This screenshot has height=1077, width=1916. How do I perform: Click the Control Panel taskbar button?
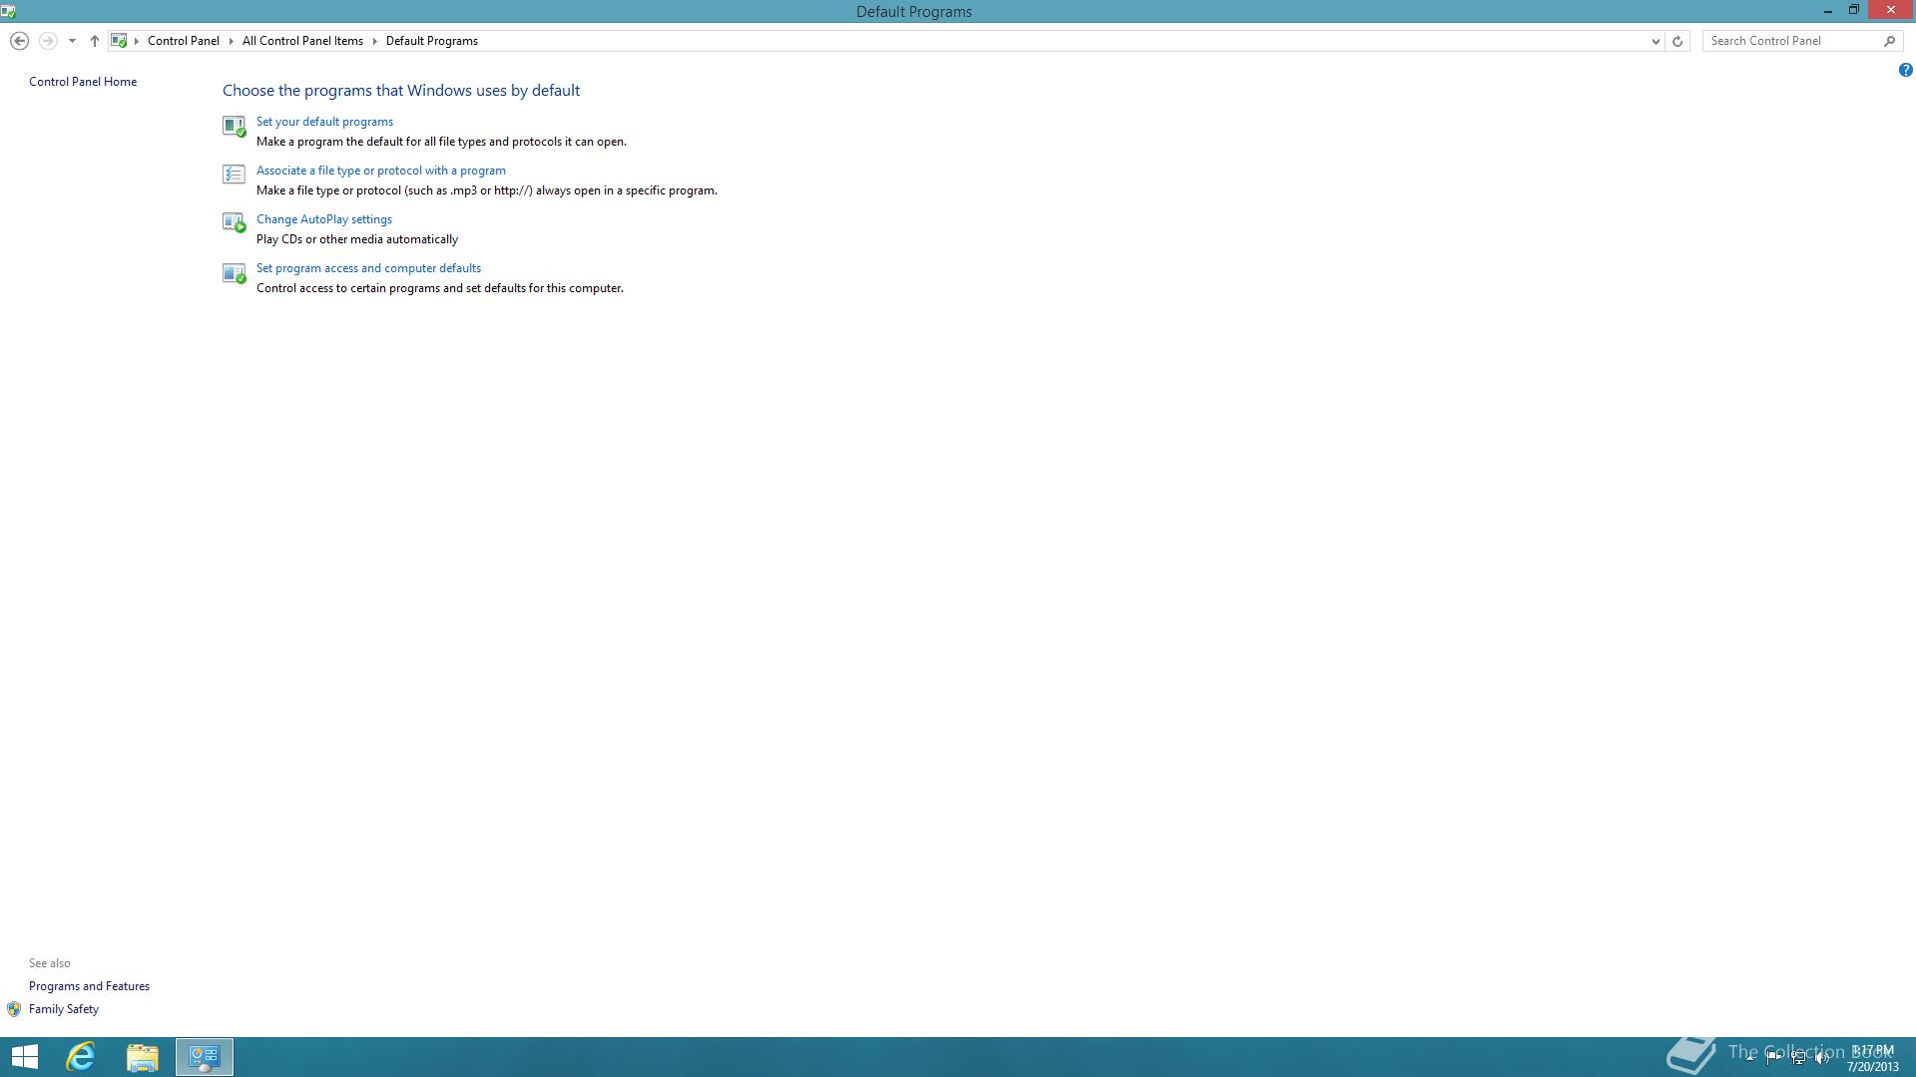coord(205,1057)
